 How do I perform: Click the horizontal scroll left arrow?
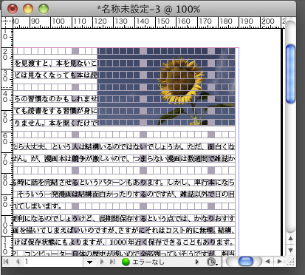(267, 261)
